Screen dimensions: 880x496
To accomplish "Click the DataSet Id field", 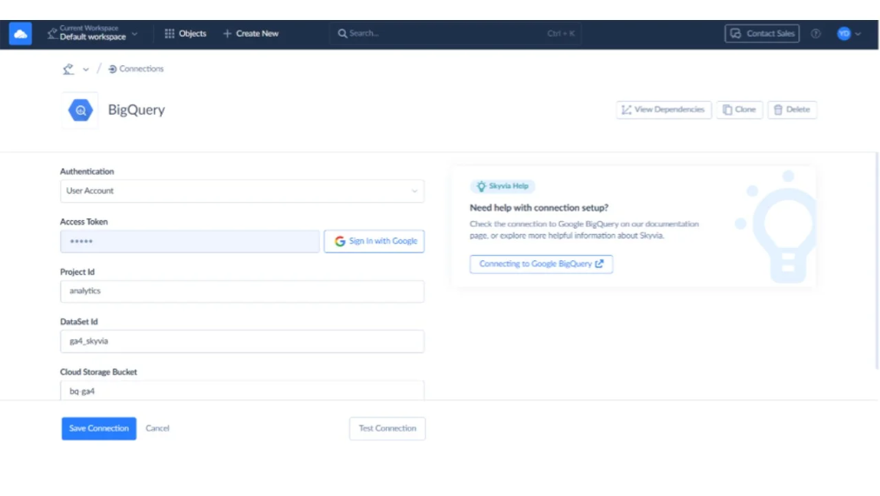I will 242,341.
